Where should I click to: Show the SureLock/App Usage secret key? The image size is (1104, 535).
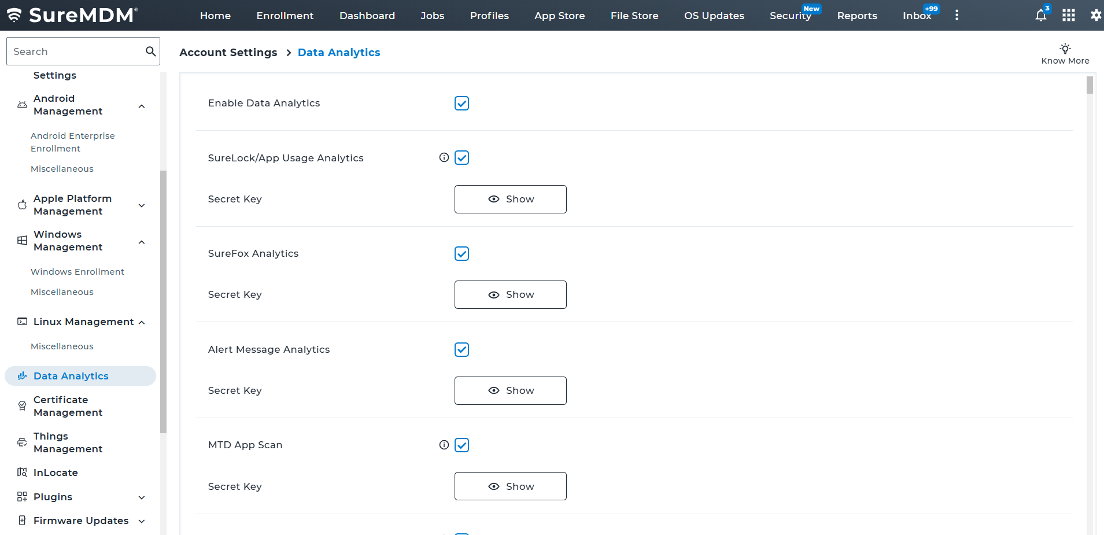511,199
